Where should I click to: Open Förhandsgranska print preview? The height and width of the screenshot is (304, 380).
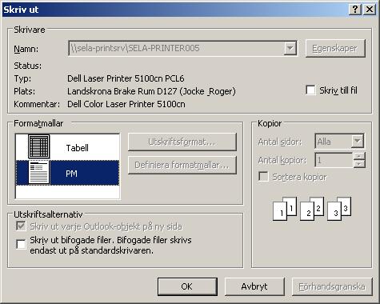coord(332,286)
